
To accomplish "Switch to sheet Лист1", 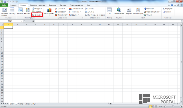I will pos(13,104).
